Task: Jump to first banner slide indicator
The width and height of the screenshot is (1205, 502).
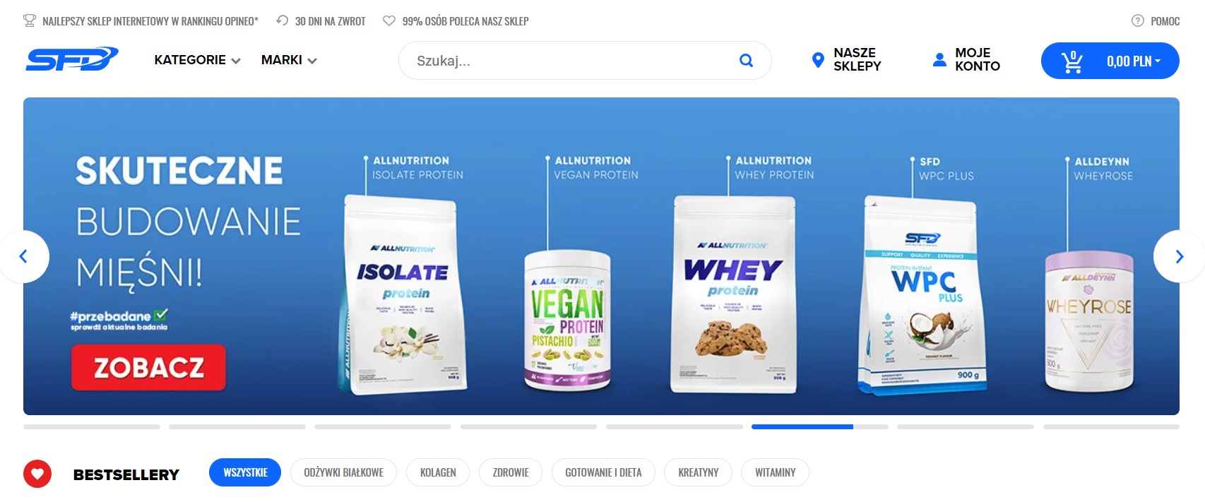Action: click(92, 426)
